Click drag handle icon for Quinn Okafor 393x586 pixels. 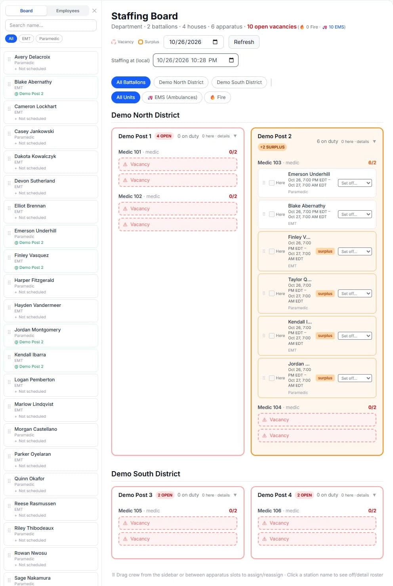point(9,481)
